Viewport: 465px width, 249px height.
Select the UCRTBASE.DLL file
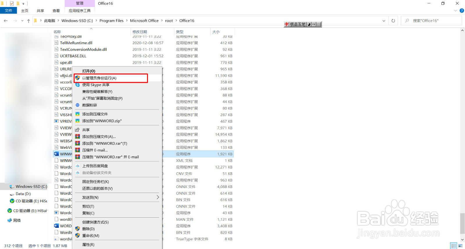(x=73, y=56)
